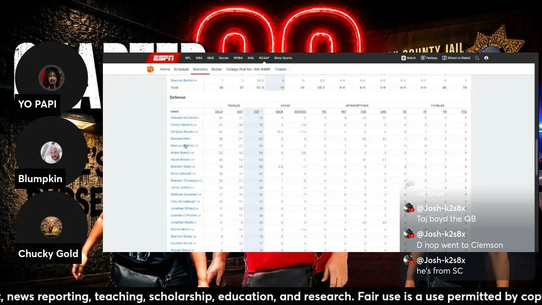Viewport: 542px width, 305px height.
Task: Open Corico Hawkins player link
Action: (x=181, y=125)
